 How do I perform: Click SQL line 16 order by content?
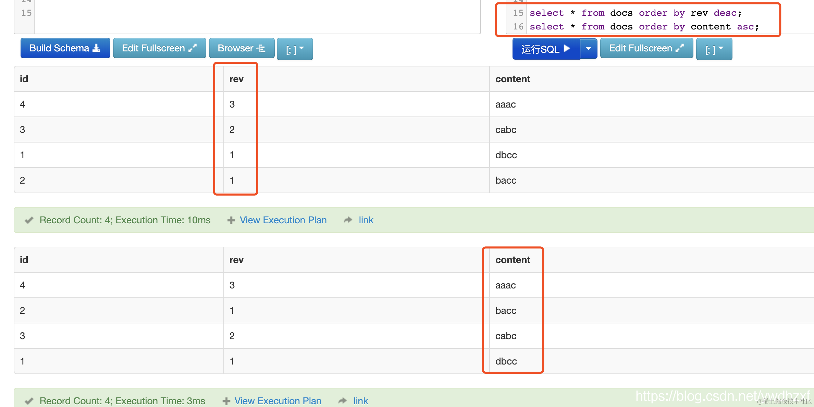click(644, 27)
